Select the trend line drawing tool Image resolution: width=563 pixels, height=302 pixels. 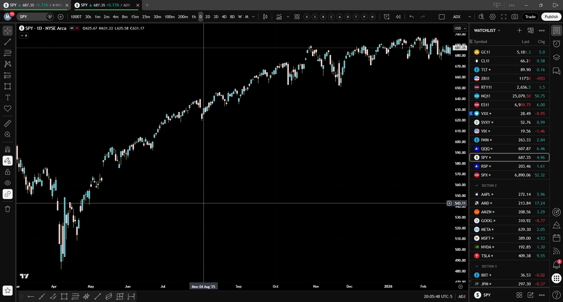click(x=8, y=42)
